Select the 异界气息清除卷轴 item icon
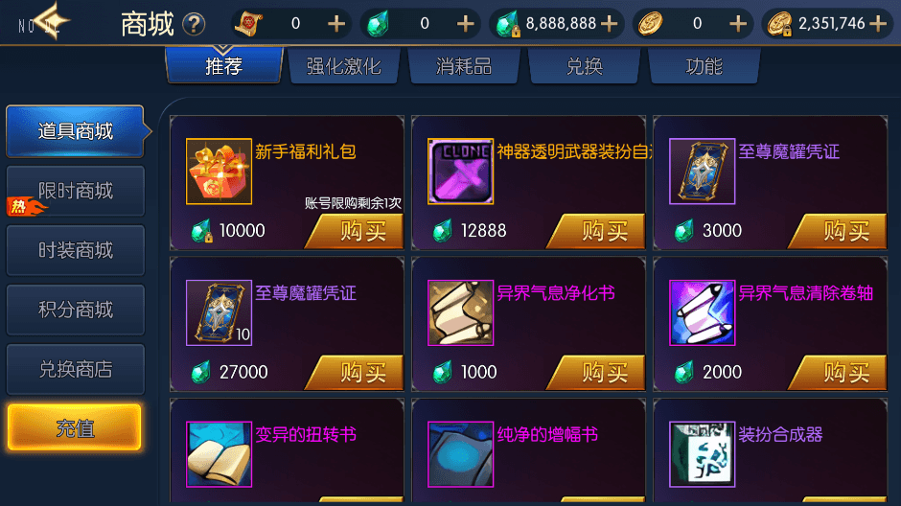 coord(703,312)
